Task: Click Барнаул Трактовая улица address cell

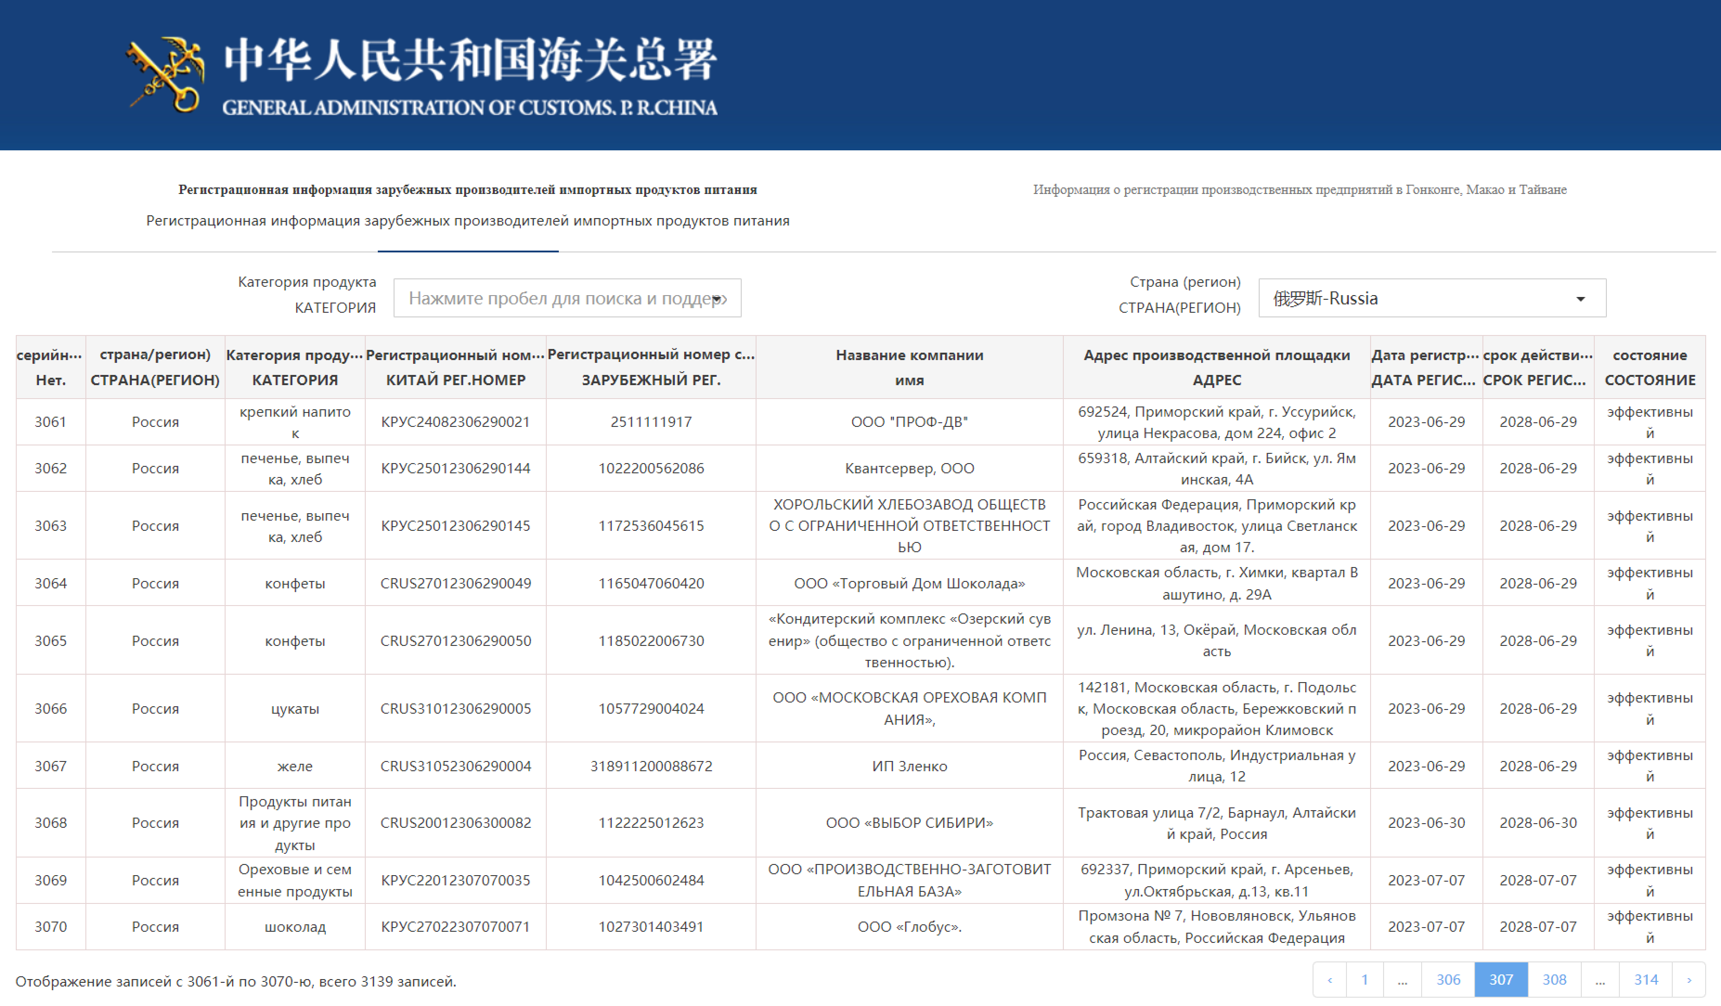Action: tap(1216, 823)
